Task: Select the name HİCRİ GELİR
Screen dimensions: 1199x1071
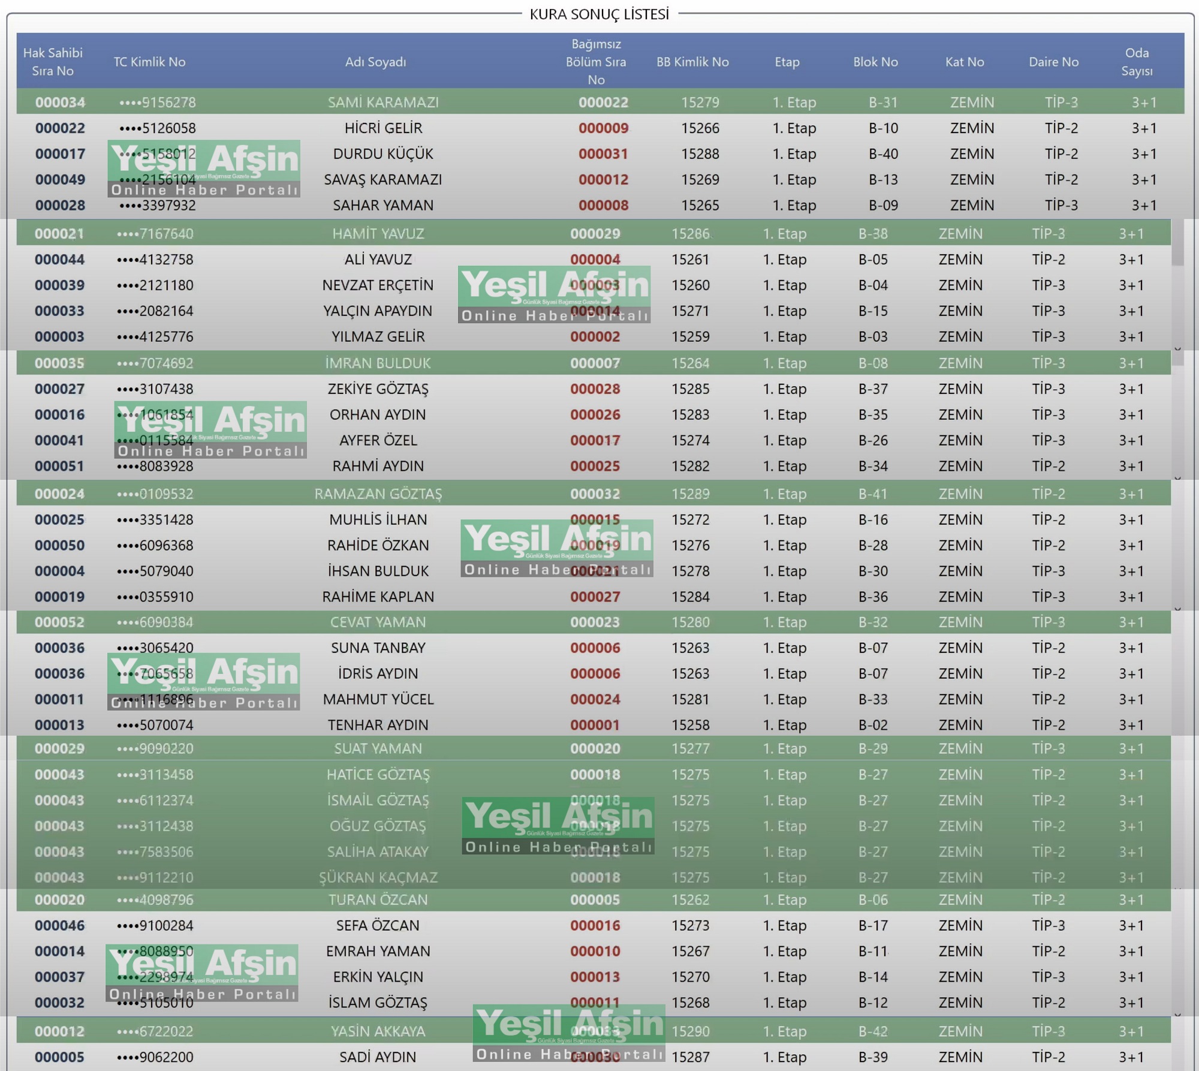Action: [383, 128]
